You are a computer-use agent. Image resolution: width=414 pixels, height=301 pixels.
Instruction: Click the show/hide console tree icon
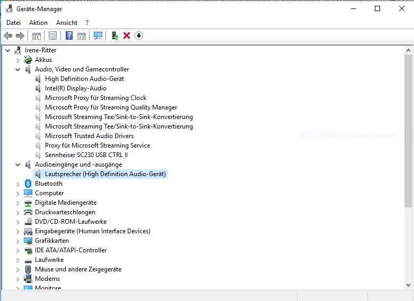(37, 36)
